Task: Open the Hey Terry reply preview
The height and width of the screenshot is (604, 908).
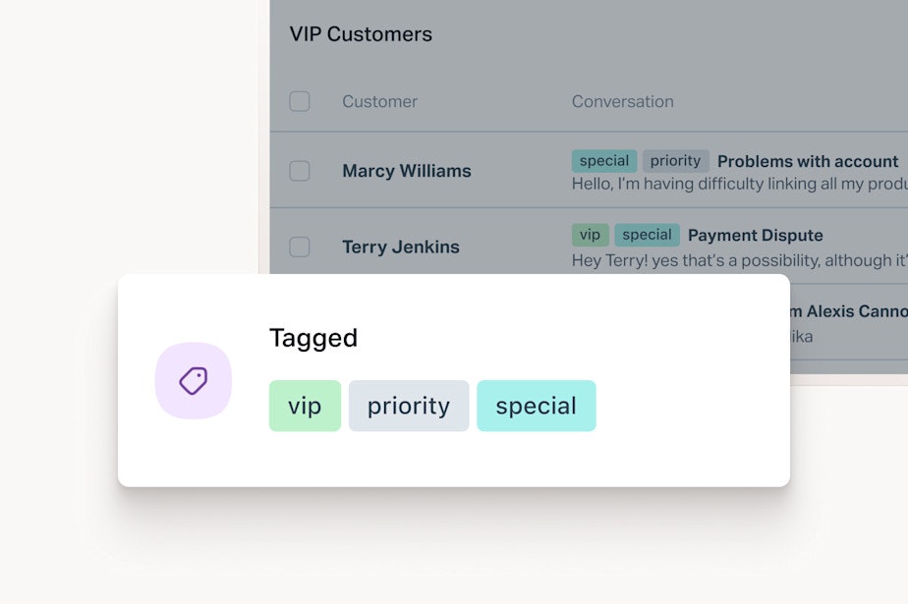Action: tap(740, 260)
